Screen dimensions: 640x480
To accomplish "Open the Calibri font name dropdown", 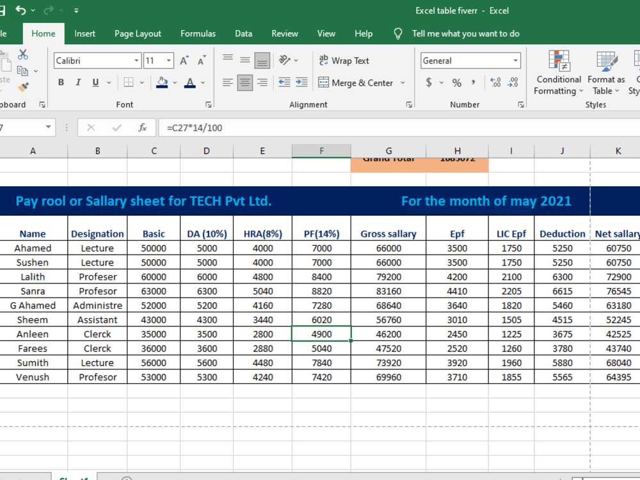I will [x=136, y=61].
